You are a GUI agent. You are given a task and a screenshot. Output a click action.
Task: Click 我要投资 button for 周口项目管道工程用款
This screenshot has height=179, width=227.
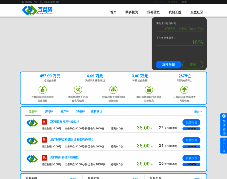click(191, 158)
